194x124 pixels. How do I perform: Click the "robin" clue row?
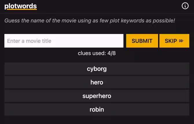click(97, 110)
